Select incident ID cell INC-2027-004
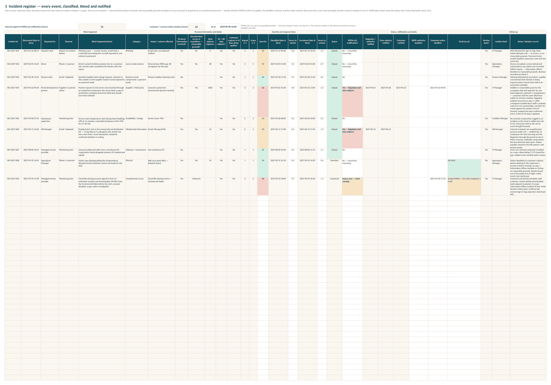 click(13, 102)
